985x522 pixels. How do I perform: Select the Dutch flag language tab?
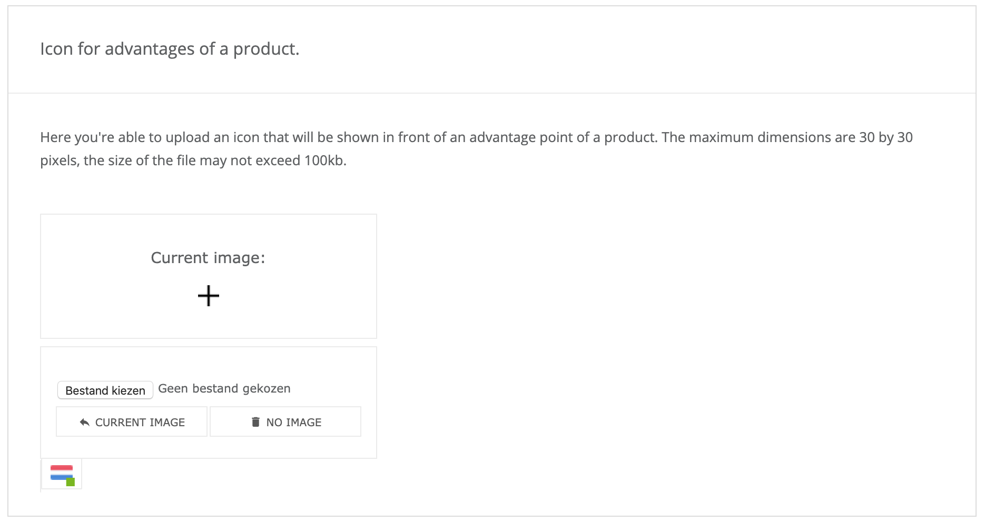point(62,474)
